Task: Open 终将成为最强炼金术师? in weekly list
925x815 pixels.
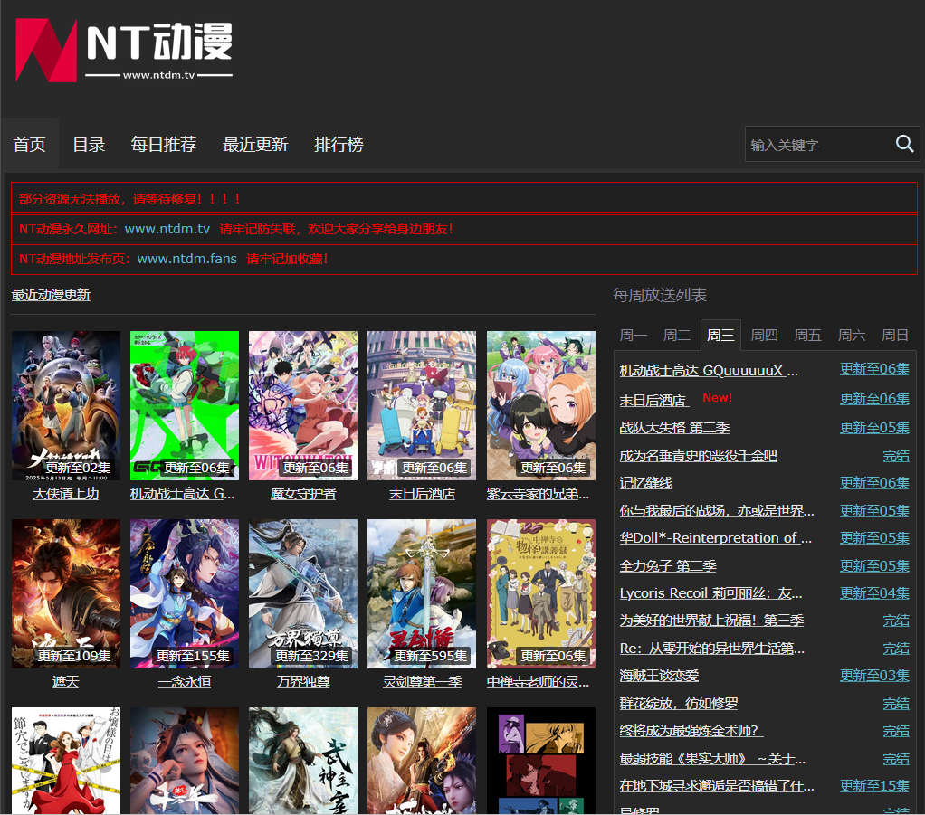Action: pyautogui.click(x=691, y=731)
